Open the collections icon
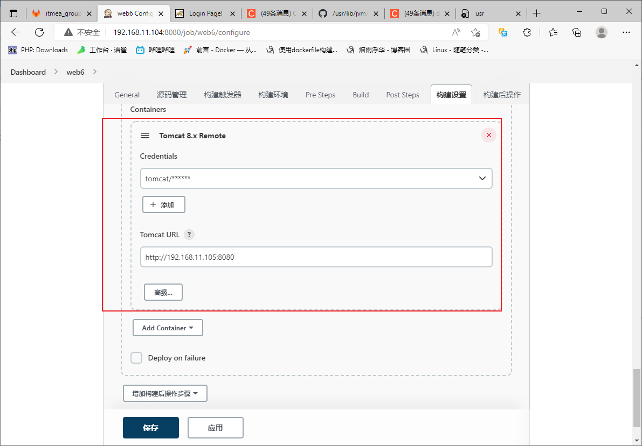 (577, 32)
